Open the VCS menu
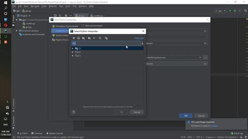Image resolution: width=248 pixels, height=139 pixels. click(74, 6)
